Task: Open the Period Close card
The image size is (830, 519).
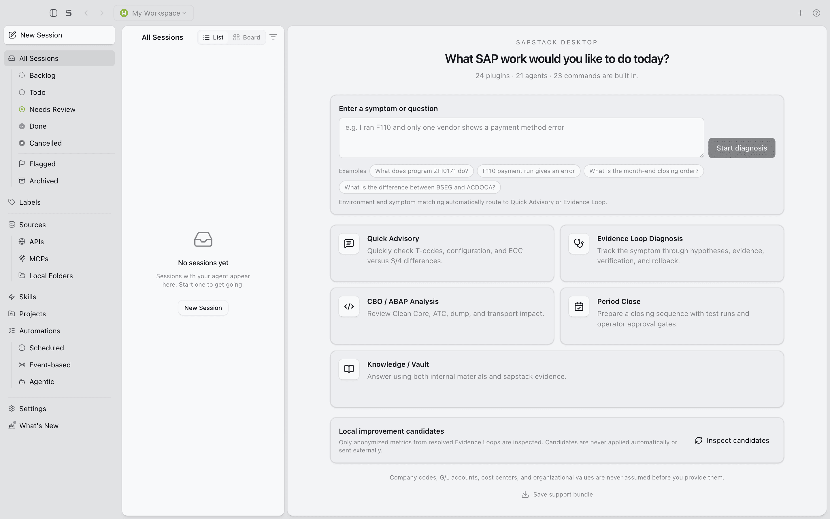Action: pos(672,316)
